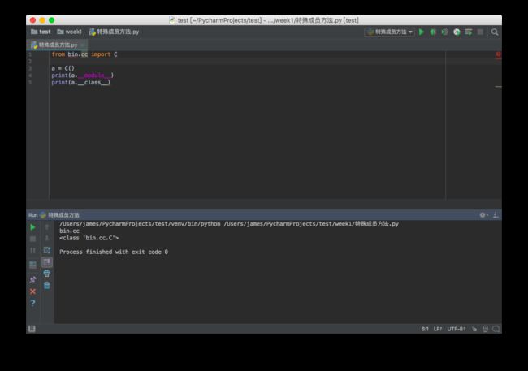Run with coverage from the main toolbar

click(445, 32)
